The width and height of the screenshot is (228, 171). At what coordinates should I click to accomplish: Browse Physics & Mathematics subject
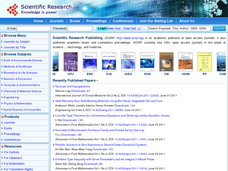click(18, 104)
